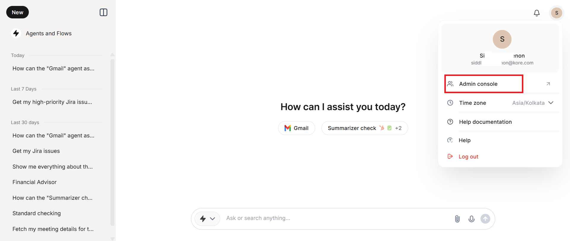570x241 pixels.
Task: Click the Gmail agent chip
Action: pos(296,128)
